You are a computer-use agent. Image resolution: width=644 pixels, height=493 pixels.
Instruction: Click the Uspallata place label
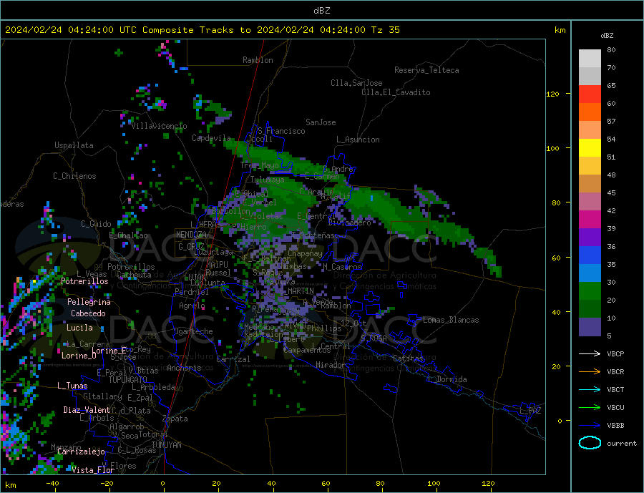(x=74, y=145)
